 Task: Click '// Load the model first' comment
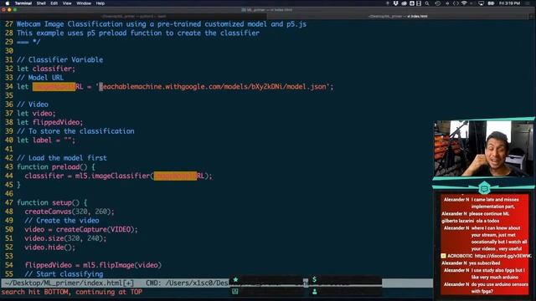[x=62, y=158]
